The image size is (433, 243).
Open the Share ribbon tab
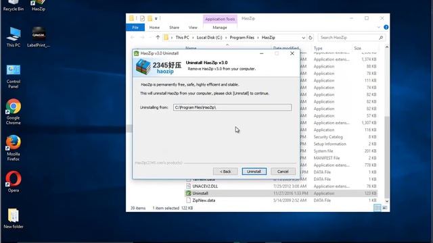(174, 28)
